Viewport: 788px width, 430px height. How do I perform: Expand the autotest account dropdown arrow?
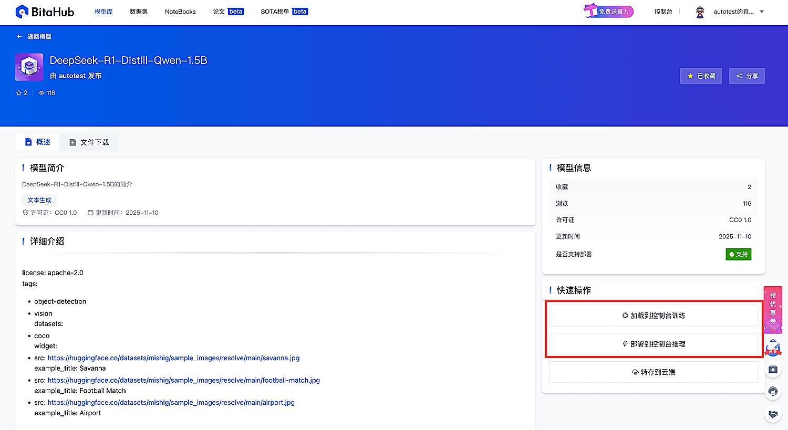pyautogui.click(x=762, y=12)
